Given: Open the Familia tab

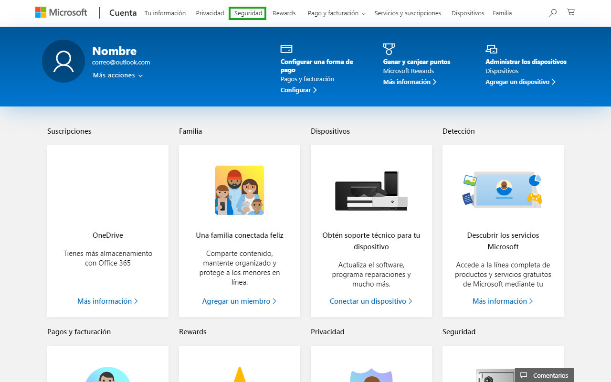Looking at the screenshot, I should pyautogui.click(x=502, y=13).
